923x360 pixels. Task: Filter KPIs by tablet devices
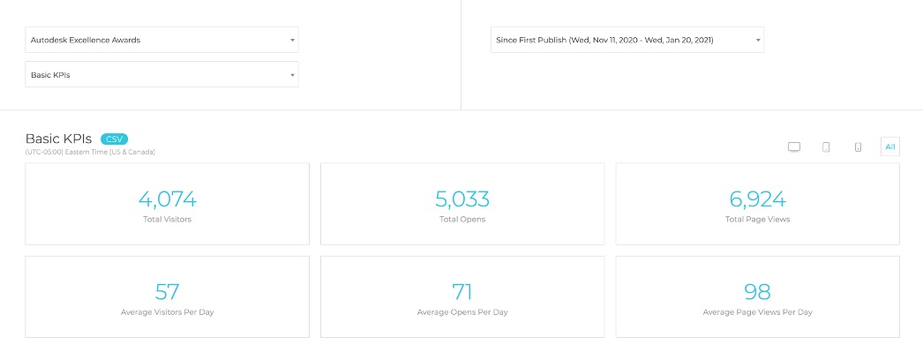click(x=826, y=147)
